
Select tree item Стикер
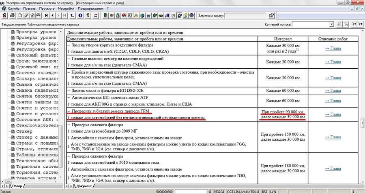(24, 131)
